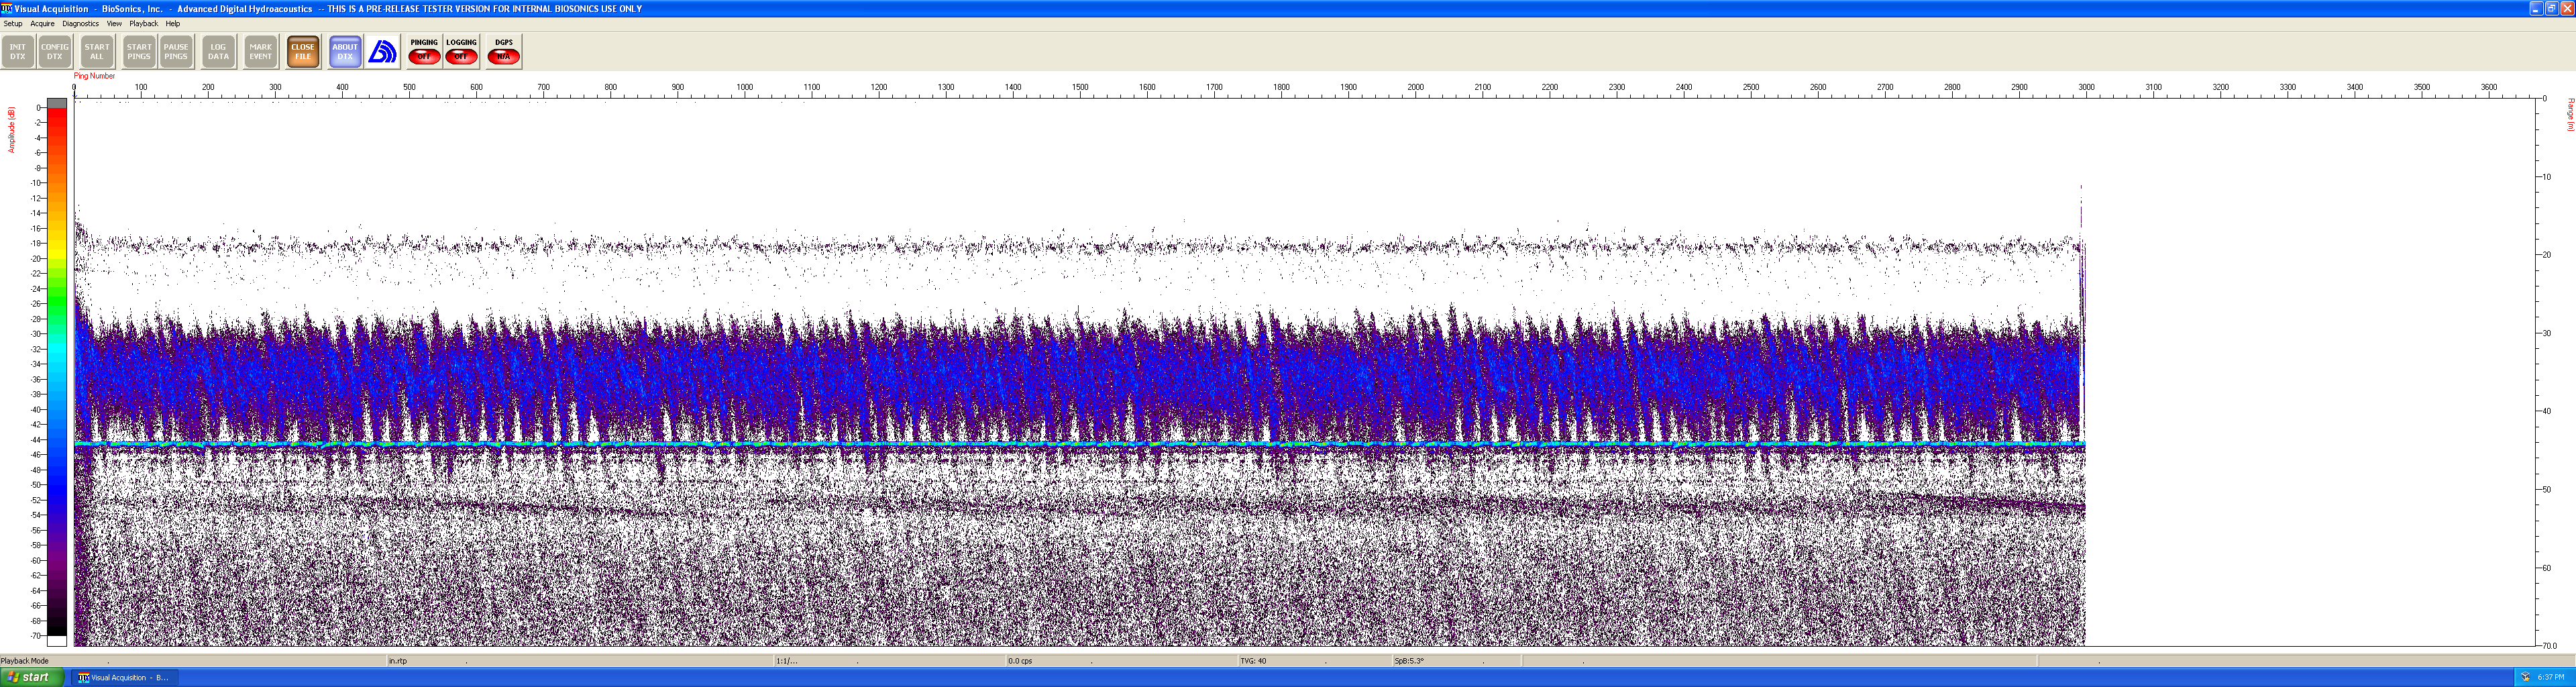Click the system tray clock showing 6:37 PM
Image resolution: width=2576 pixels, height=687 pixels.
click(x=2551, y=678)
